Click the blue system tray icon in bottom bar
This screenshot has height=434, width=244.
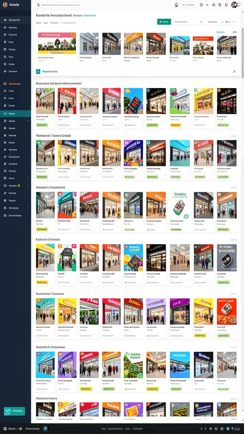tap(228, 428)
